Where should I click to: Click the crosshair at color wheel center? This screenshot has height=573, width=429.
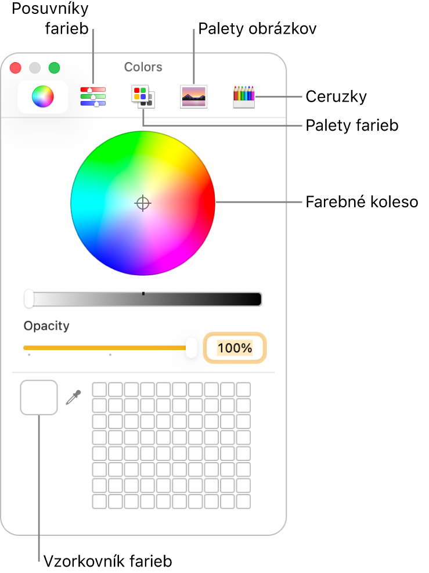point(143,203)
